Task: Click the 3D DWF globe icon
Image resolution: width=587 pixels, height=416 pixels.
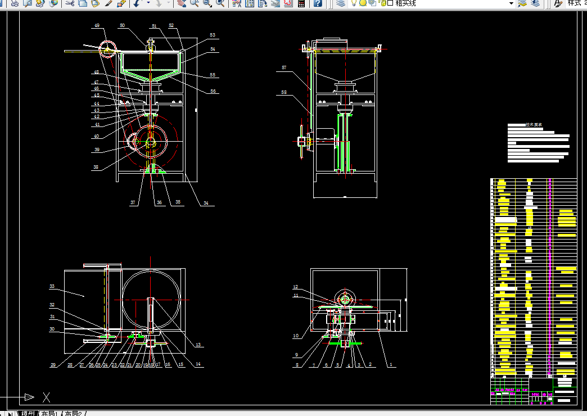Action: coord(53,3)
